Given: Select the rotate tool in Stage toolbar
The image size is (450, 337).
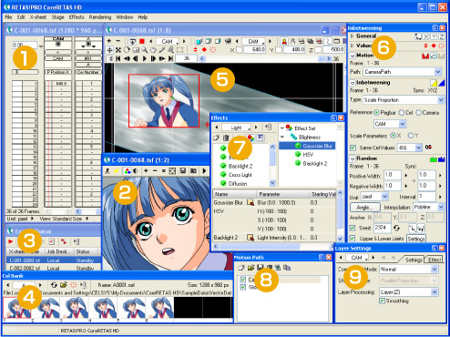Looking at the screenshot, I should 127,50.
